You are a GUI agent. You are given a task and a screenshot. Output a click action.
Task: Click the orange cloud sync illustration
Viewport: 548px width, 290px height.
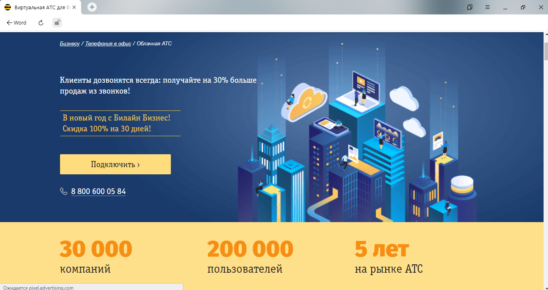tap(305, 102)
